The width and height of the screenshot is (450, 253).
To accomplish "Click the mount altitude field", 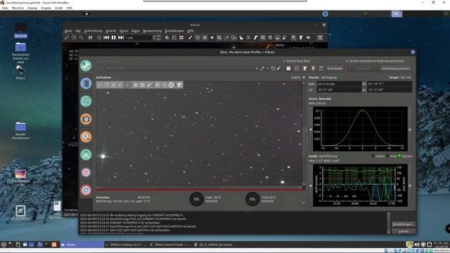I will 390,90.
